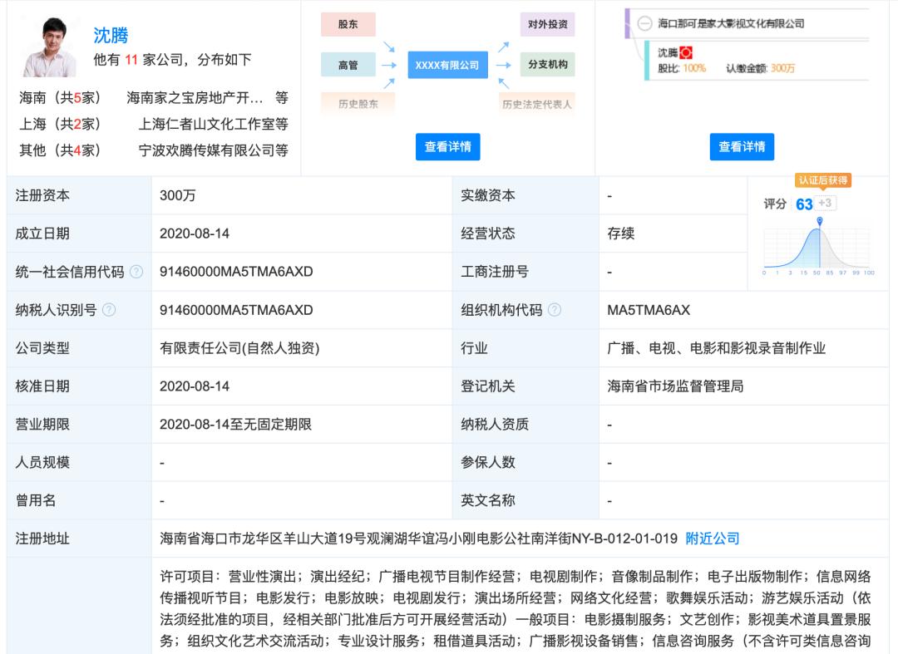This screenshot has width=898, height=654.
Task: Select the 股东 box in the diagram
Action: click(348, 24)
